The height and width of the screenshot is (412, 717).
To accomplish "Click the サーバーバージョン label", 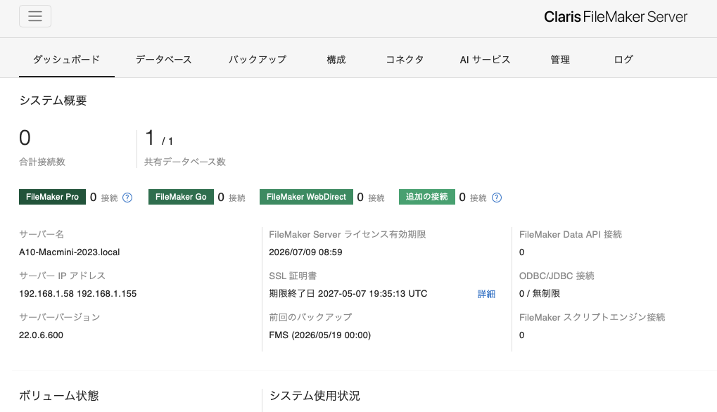I will 59,317.
